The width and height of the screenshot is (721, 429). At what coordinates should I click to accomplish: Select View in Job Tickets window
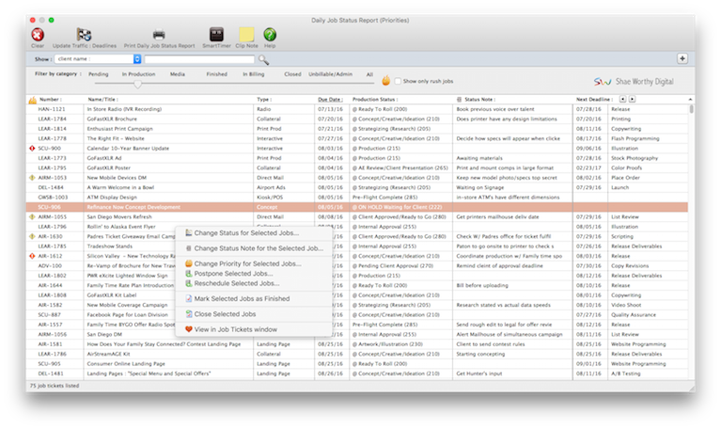(x=236, y=329)
